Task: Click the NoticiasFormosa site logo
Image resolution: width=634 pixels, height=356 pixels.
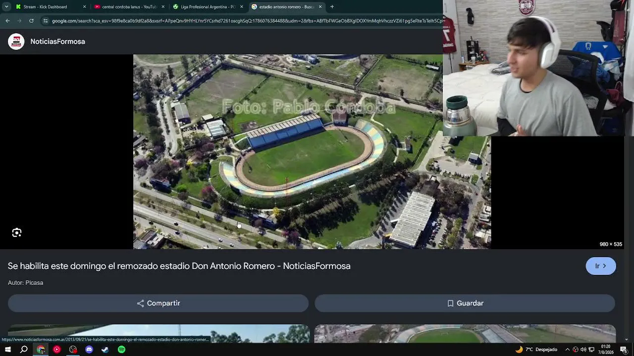Action: coord(16,42)
